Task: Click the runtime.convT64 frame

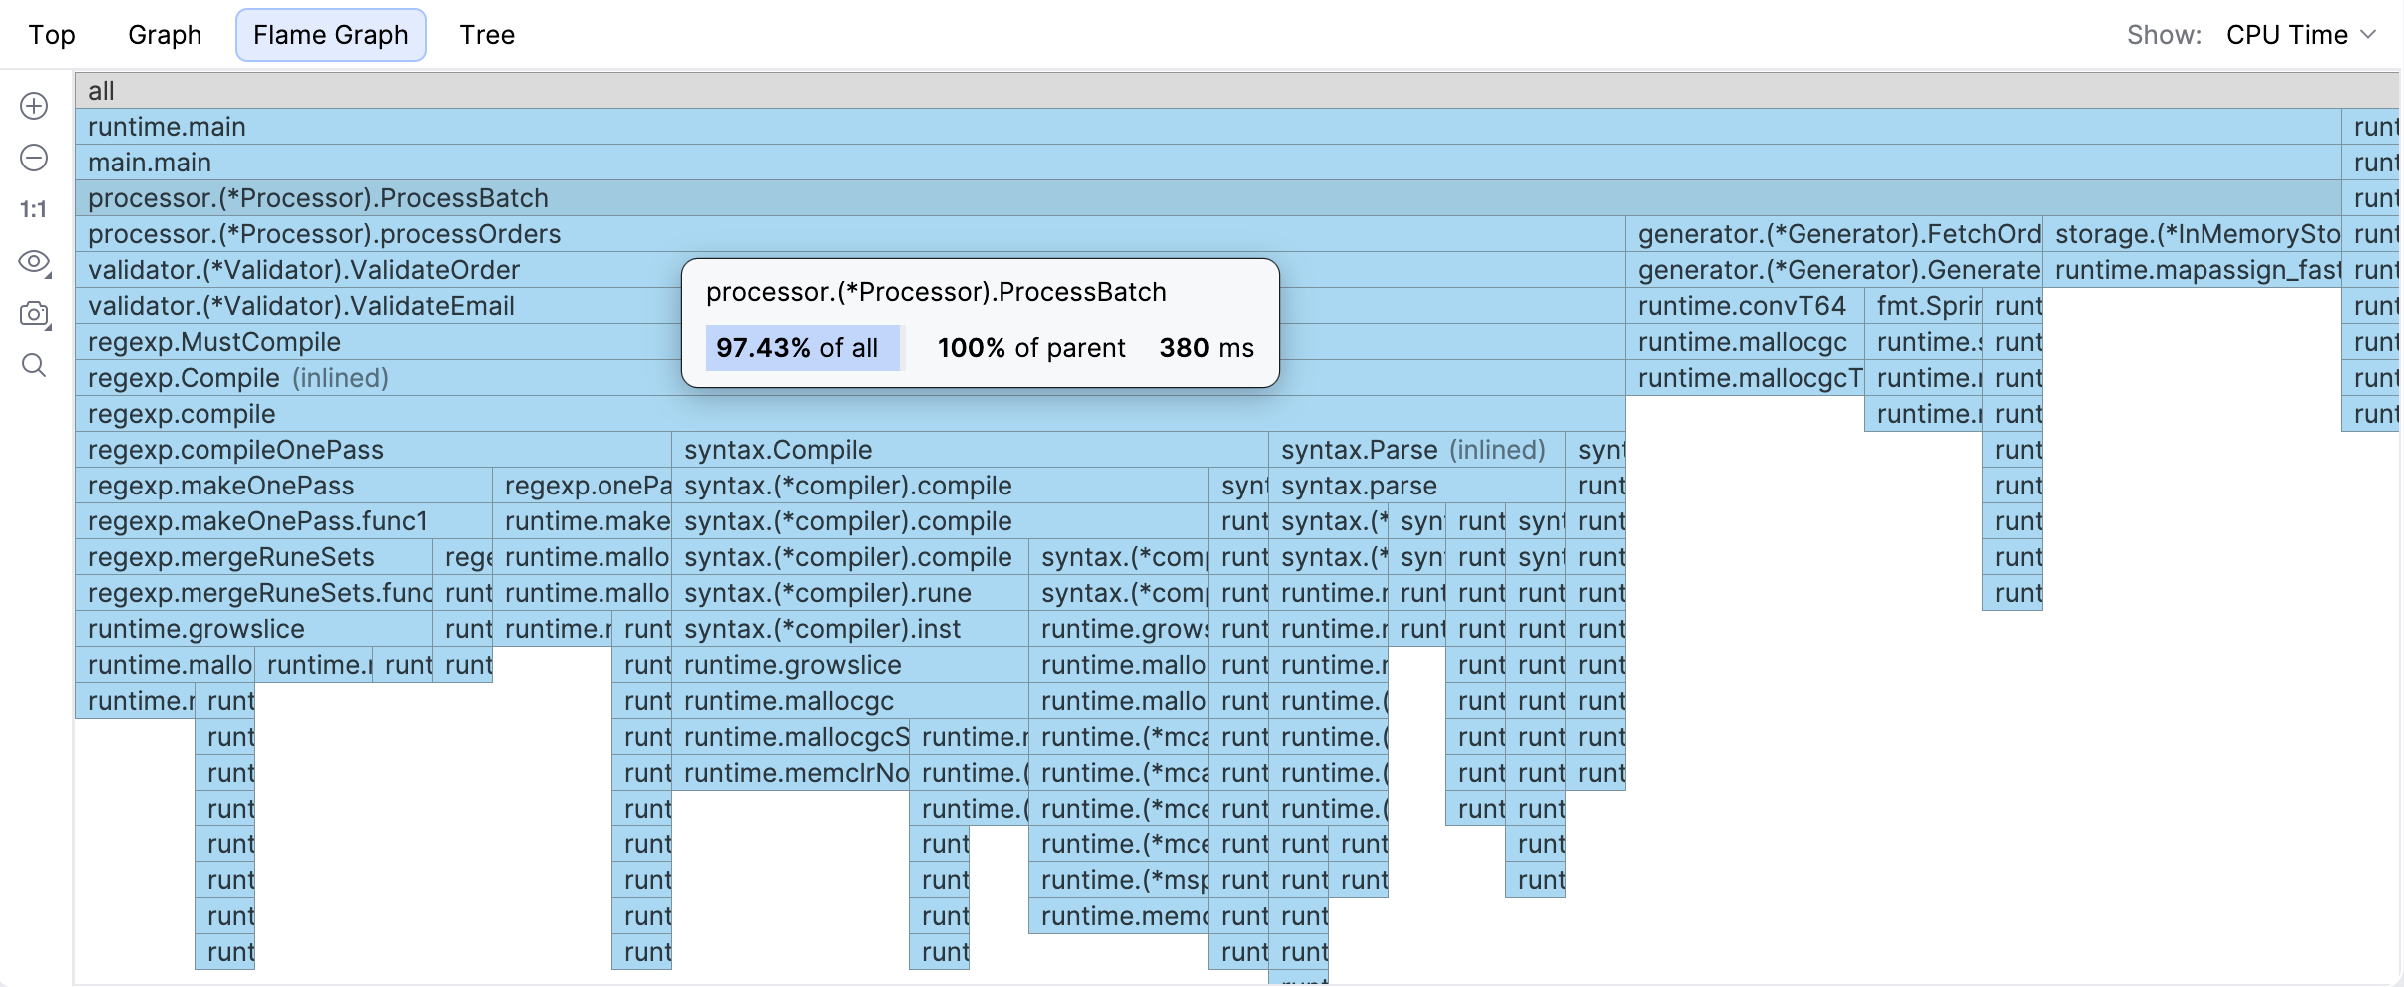Action: tap(1746, 306)
